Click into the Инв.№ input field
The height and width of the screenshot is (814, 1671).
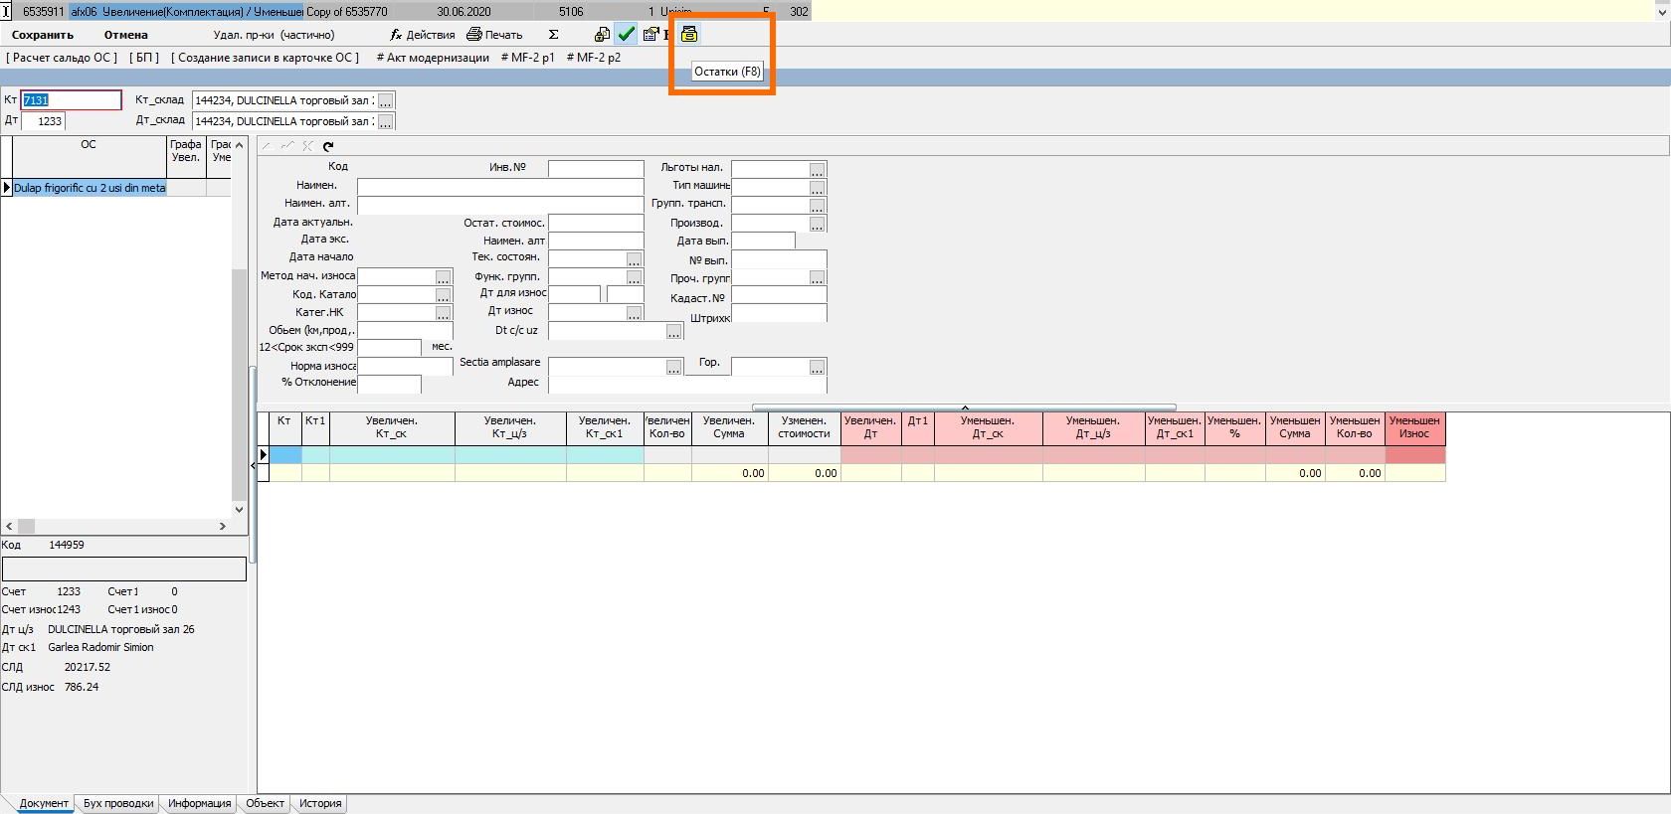pos(596,169)
